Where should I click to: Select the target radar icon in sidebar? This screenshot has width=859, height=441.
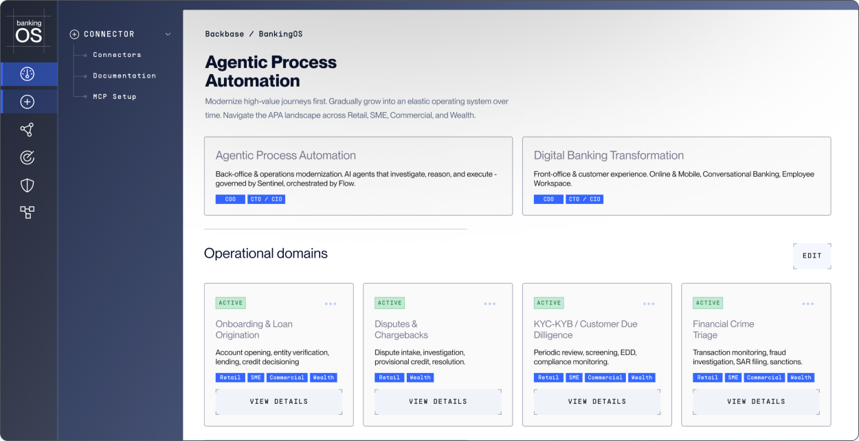(27, 157)
